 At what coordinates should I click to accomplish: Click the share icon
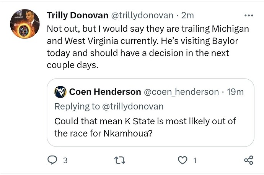[x=248, y=160]
